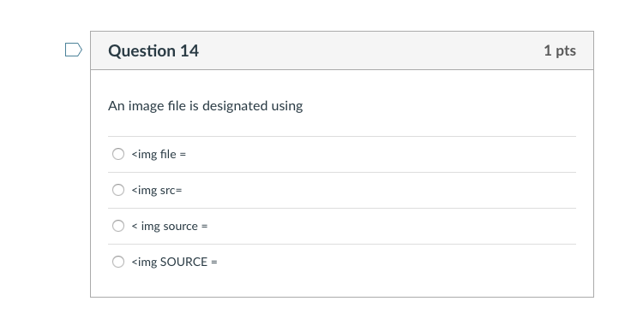Screen dimensions: 643x313
Task: Click the number '14' in the question title
Action: tap(189, 50)
